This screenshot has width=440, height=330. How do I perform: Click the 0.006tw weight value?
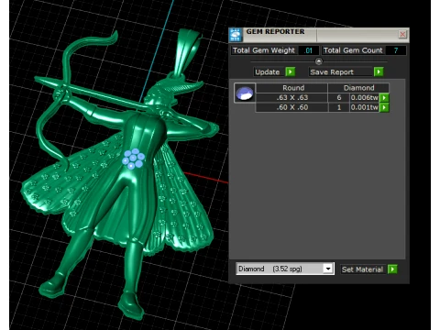click(365, 98)
